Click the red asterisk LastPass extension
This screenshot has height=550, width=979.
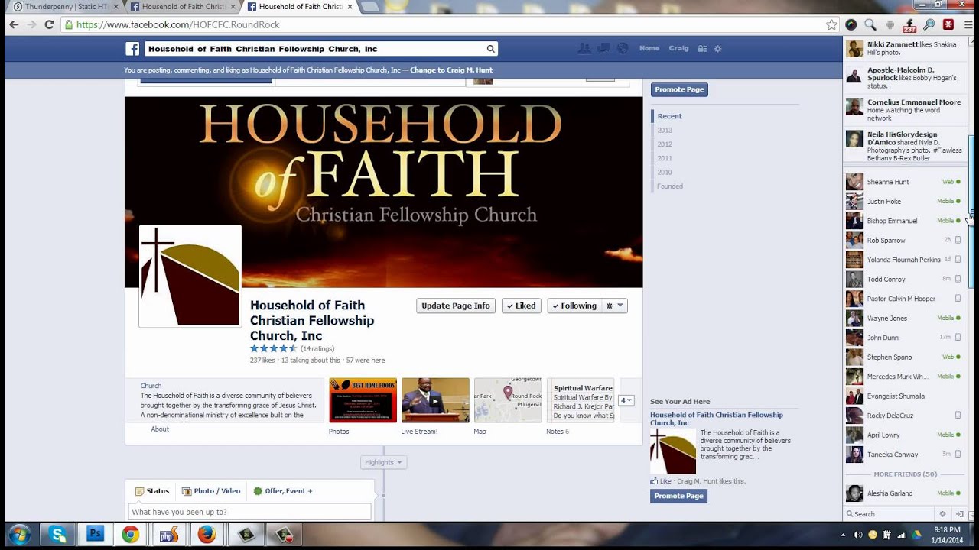(948, 24)
